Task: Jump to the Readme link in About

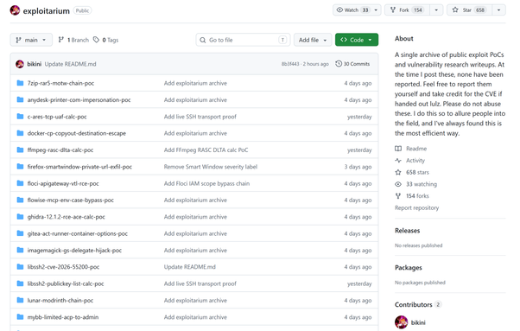Action: 416,149
